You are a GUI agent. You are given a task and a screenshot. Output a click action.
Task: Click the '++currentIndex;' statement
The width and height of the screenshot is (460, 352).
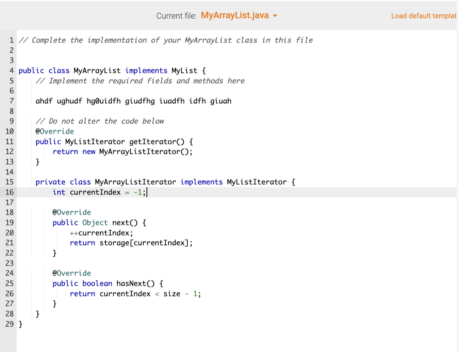(x=102, y=233)
